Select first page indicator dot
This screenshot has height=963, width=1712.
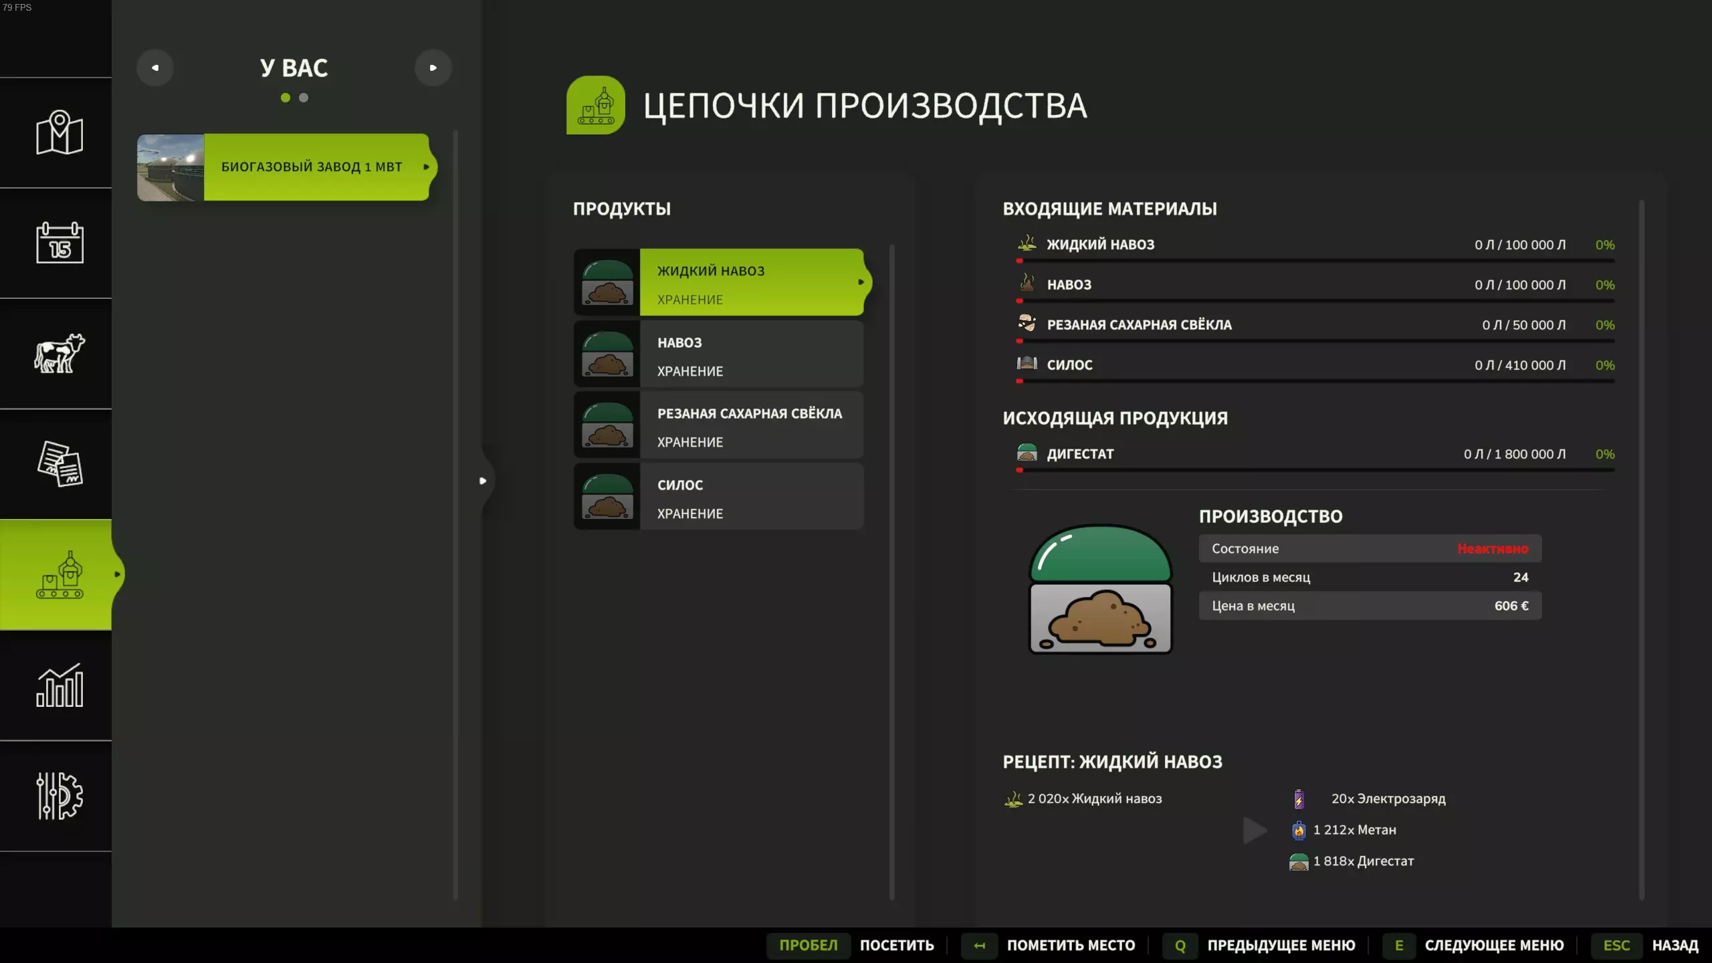(286, 98)
